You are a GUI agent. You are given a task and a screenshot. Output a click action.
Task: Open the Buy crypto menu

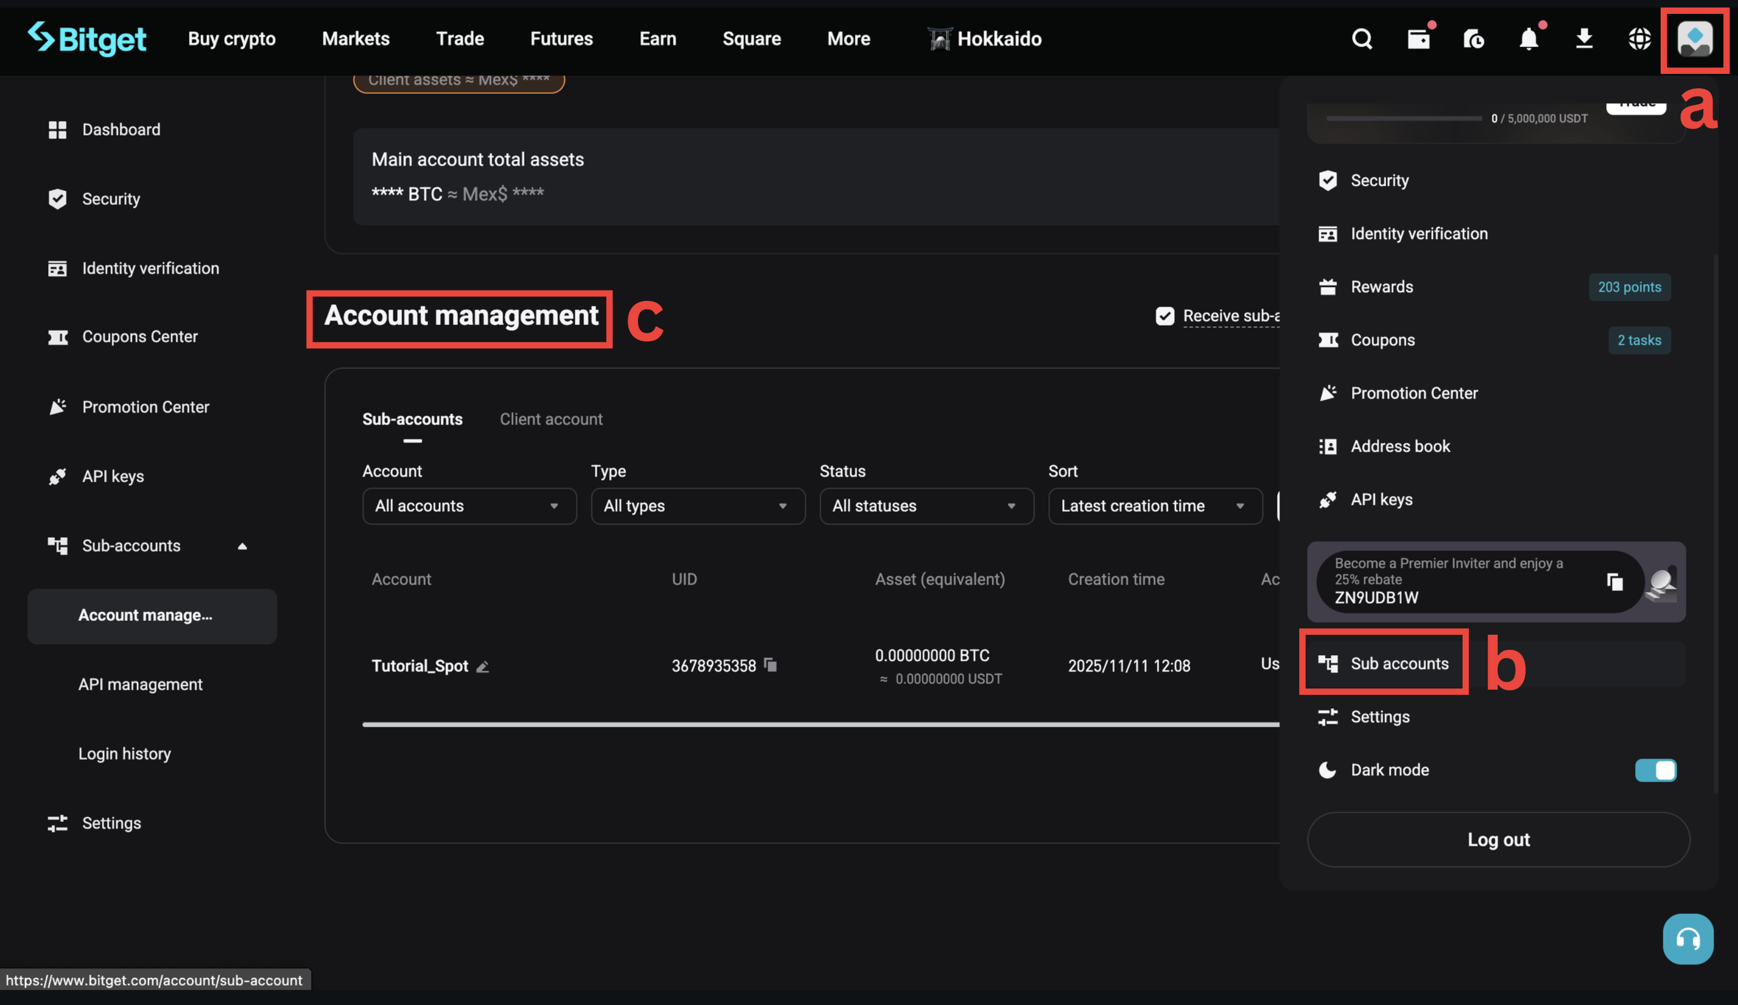click(x=232, y=39)
